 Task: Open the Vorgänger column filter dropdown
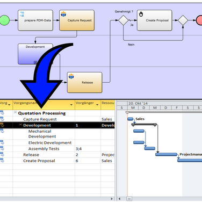pyautogui.click(x=97, y=105)
